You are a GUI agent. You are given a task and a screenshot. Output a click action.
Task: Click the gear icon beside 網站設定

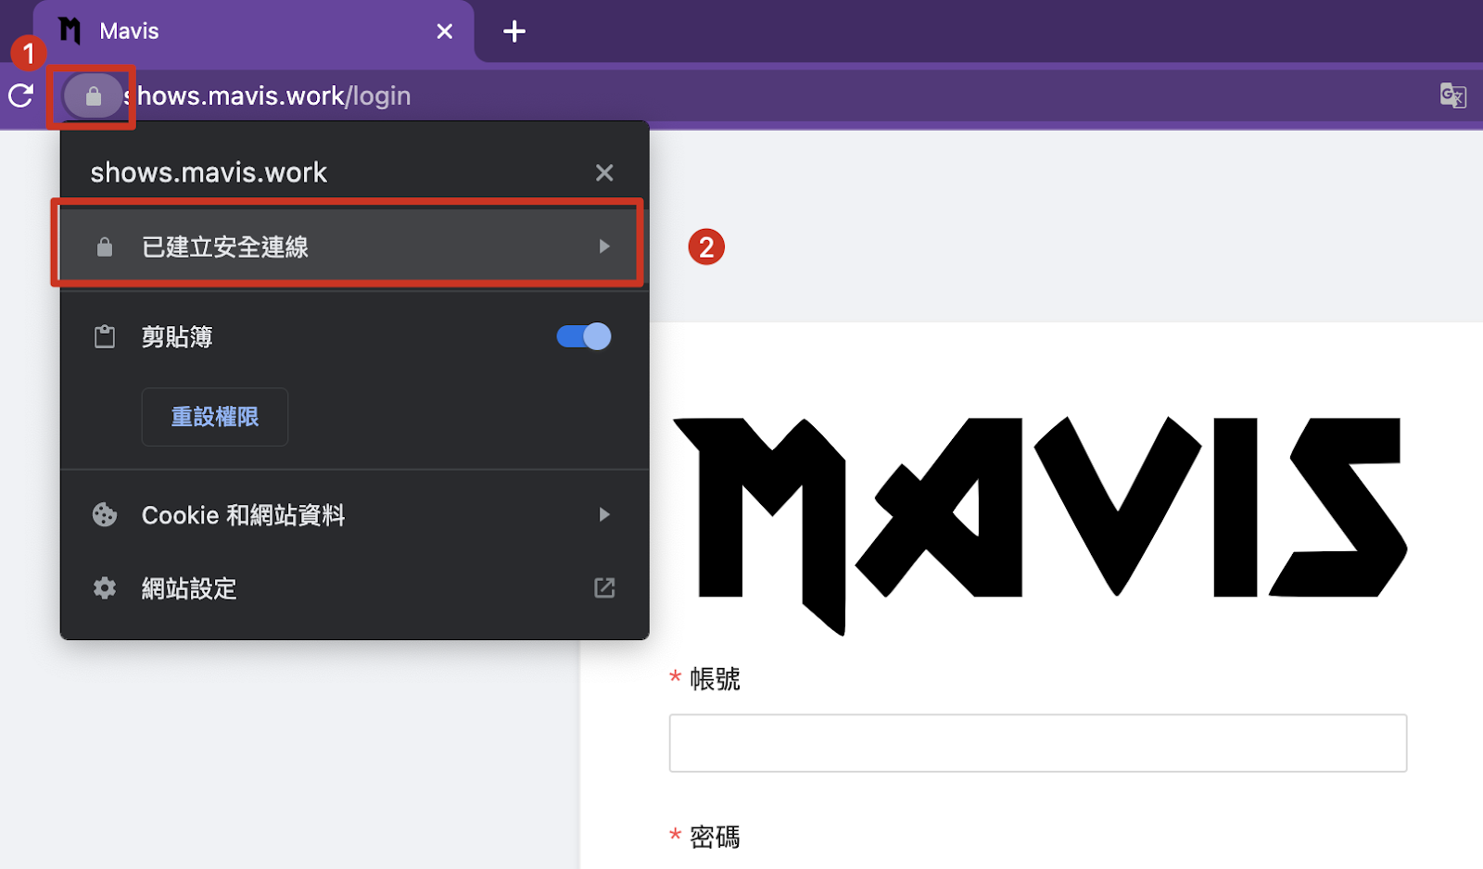point(105,588)
